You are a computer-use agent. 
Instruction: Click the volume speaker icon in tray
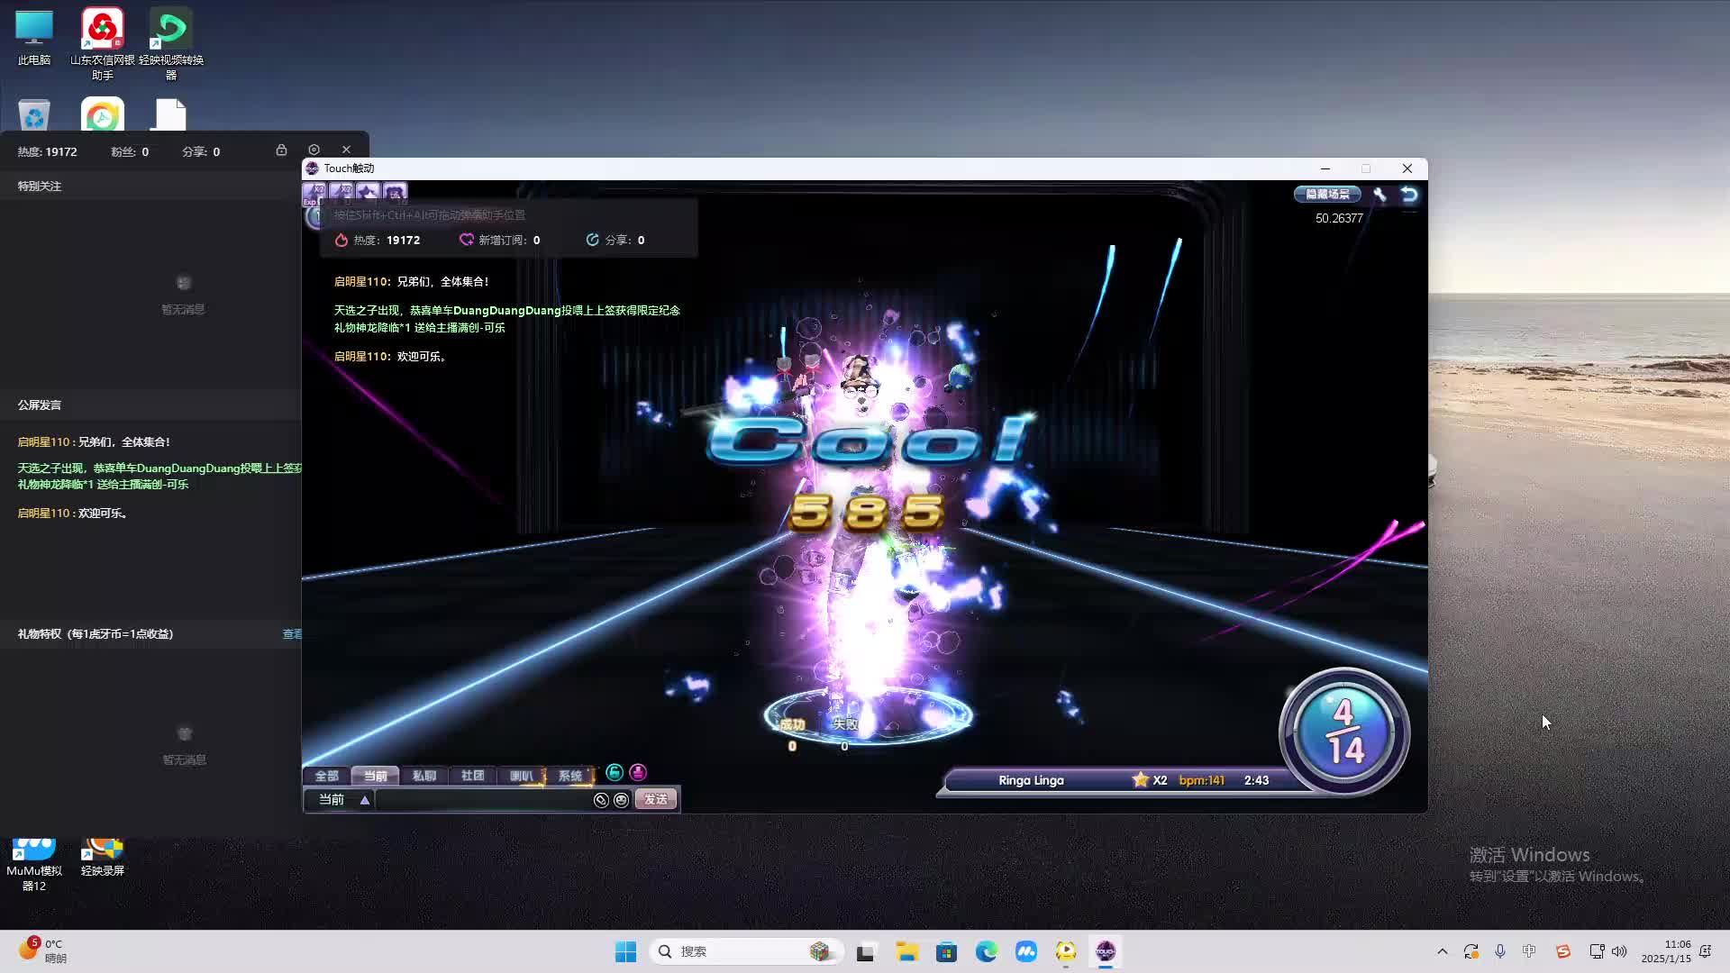coord(1619,951)
